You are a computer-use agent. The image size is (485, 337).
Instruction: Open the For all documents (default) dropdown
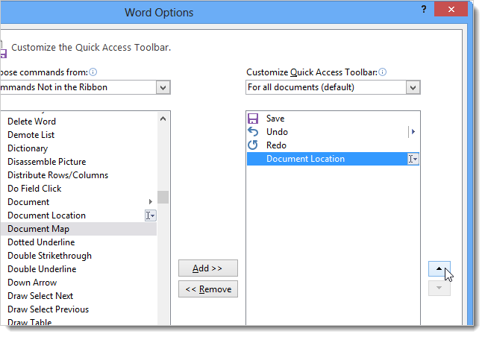coord(413,87)
